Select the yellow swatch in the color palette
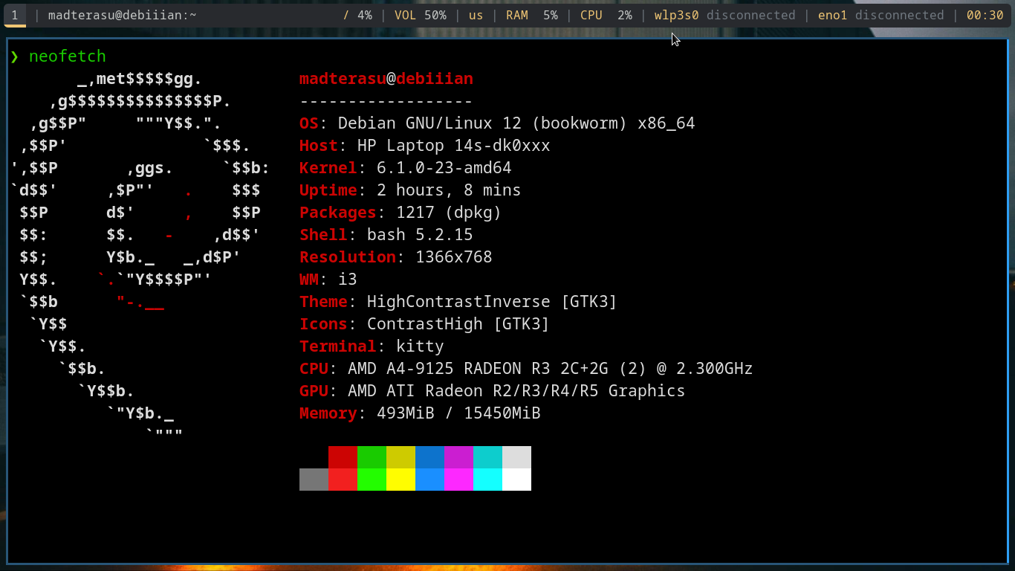Viewport: 1015px width, 571px height. (x=401, y=480)
